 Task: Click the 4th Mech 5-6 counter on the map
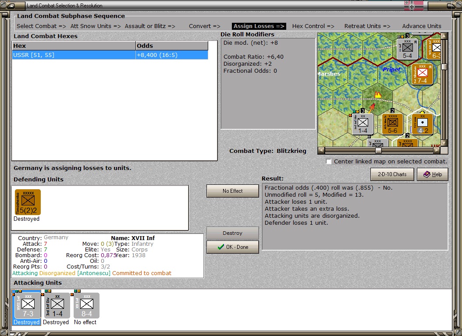[392, 124]
